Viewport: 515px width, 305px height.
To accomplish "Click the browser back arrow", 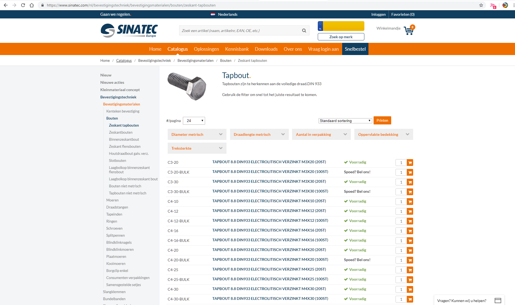I will click(x=5, y=5).
